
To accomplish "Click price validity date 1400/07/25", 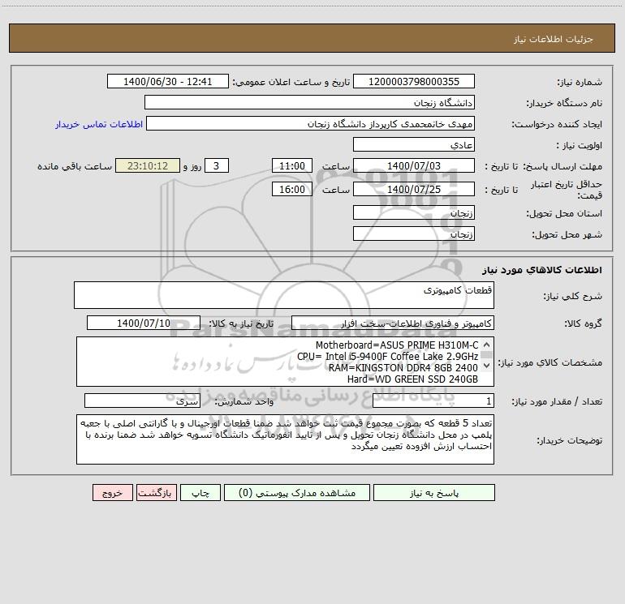I will click(414, 189).
